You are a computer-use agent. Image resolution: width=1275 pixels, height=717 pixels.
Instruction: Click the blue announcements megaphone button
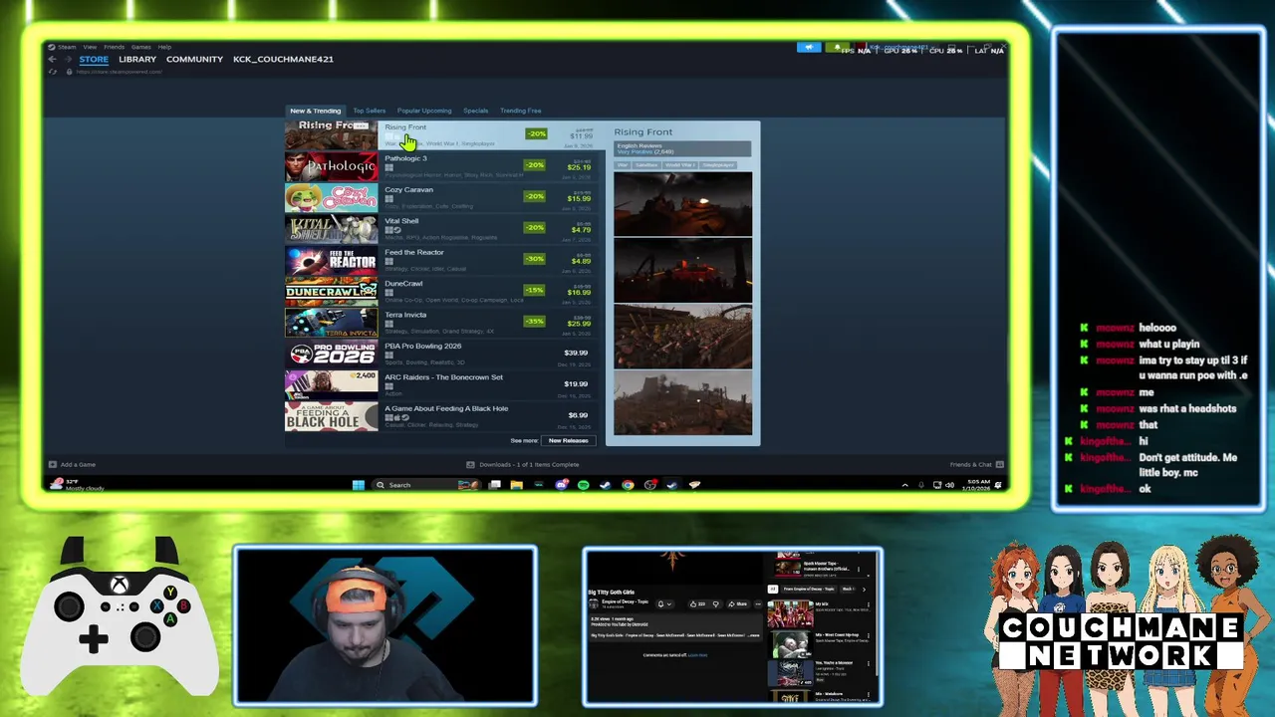tap(809, 47)
